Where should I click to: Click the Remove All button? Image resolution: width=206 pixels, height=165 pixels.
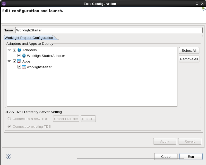pyautogui.click(x=189, y=59)
